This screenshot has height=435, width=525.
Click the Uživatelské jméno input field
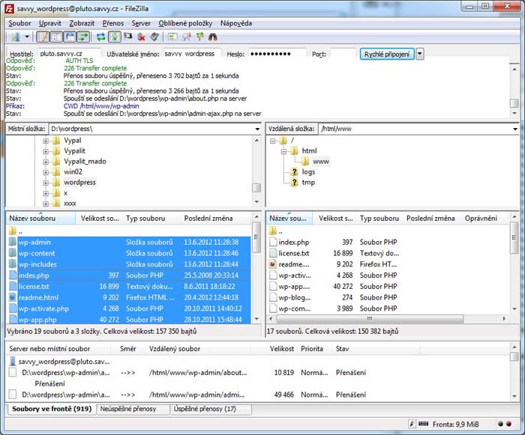click(192, 54)
